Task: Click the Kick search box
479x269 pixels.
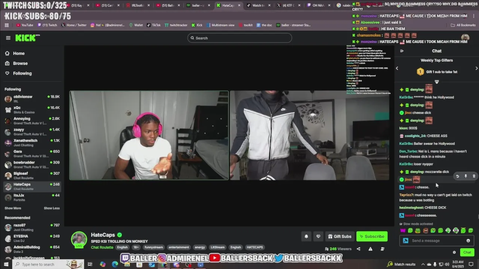Action: 239,38
